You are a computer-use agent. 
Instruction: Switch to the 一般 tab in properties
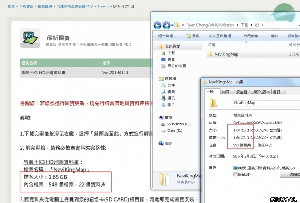point(211,92)
